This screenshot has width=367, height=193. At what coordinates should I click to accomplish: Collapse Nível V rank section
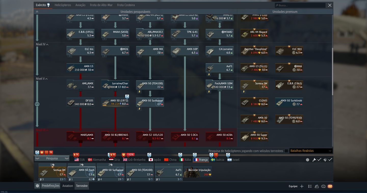point(42,79)
